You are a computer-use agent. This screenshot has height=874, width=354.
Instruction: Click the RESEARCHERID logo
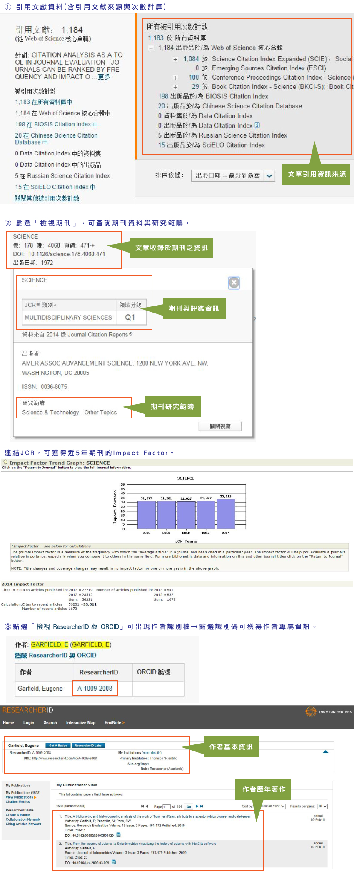point(28,710)
